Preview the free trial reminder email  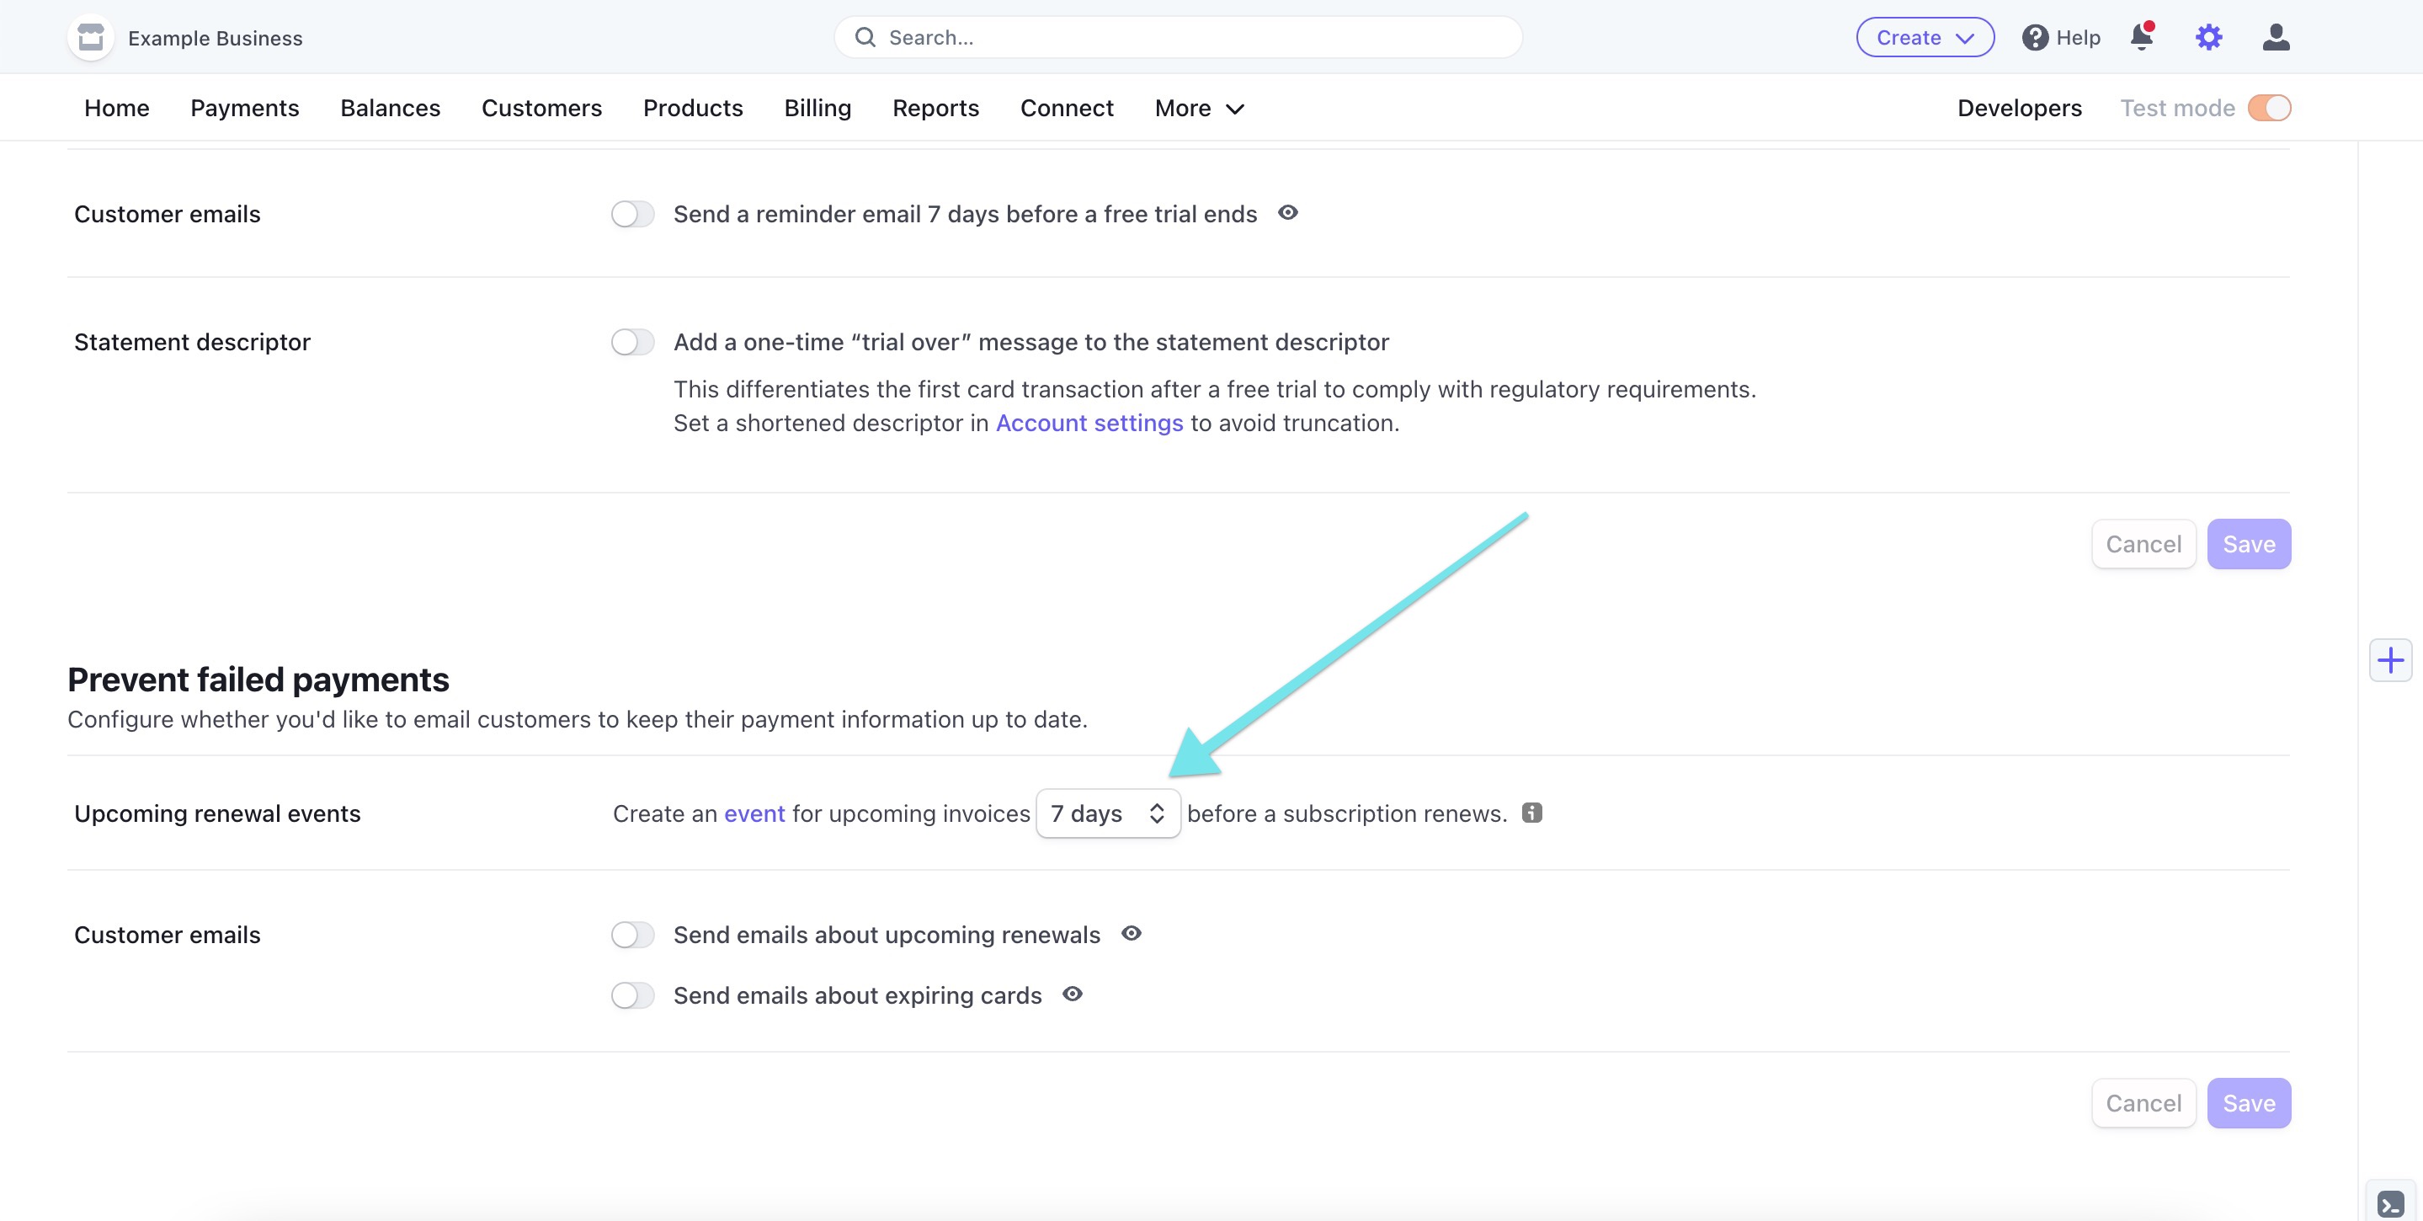pyautogui.click(x=1287, y=214)
